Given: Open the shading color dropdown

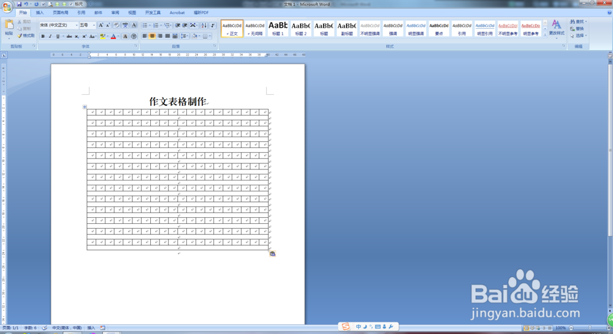Looking at the screenshot, I should coord(199,36).
